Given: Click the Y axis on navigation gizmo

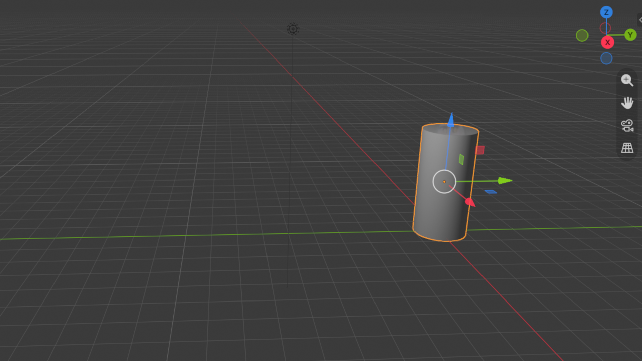Looking at the screenshot, I should click(x=630, y=35).
